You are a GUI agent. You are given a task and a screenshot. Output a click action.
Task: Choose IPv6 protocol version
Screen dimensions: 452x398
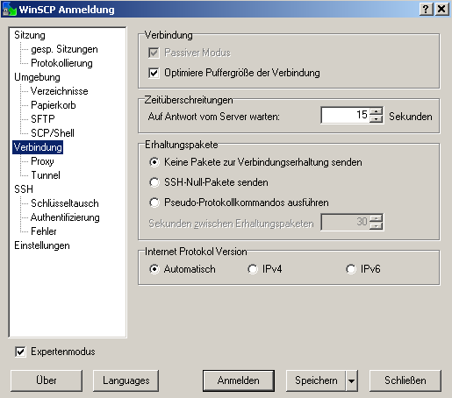(351, 269)
